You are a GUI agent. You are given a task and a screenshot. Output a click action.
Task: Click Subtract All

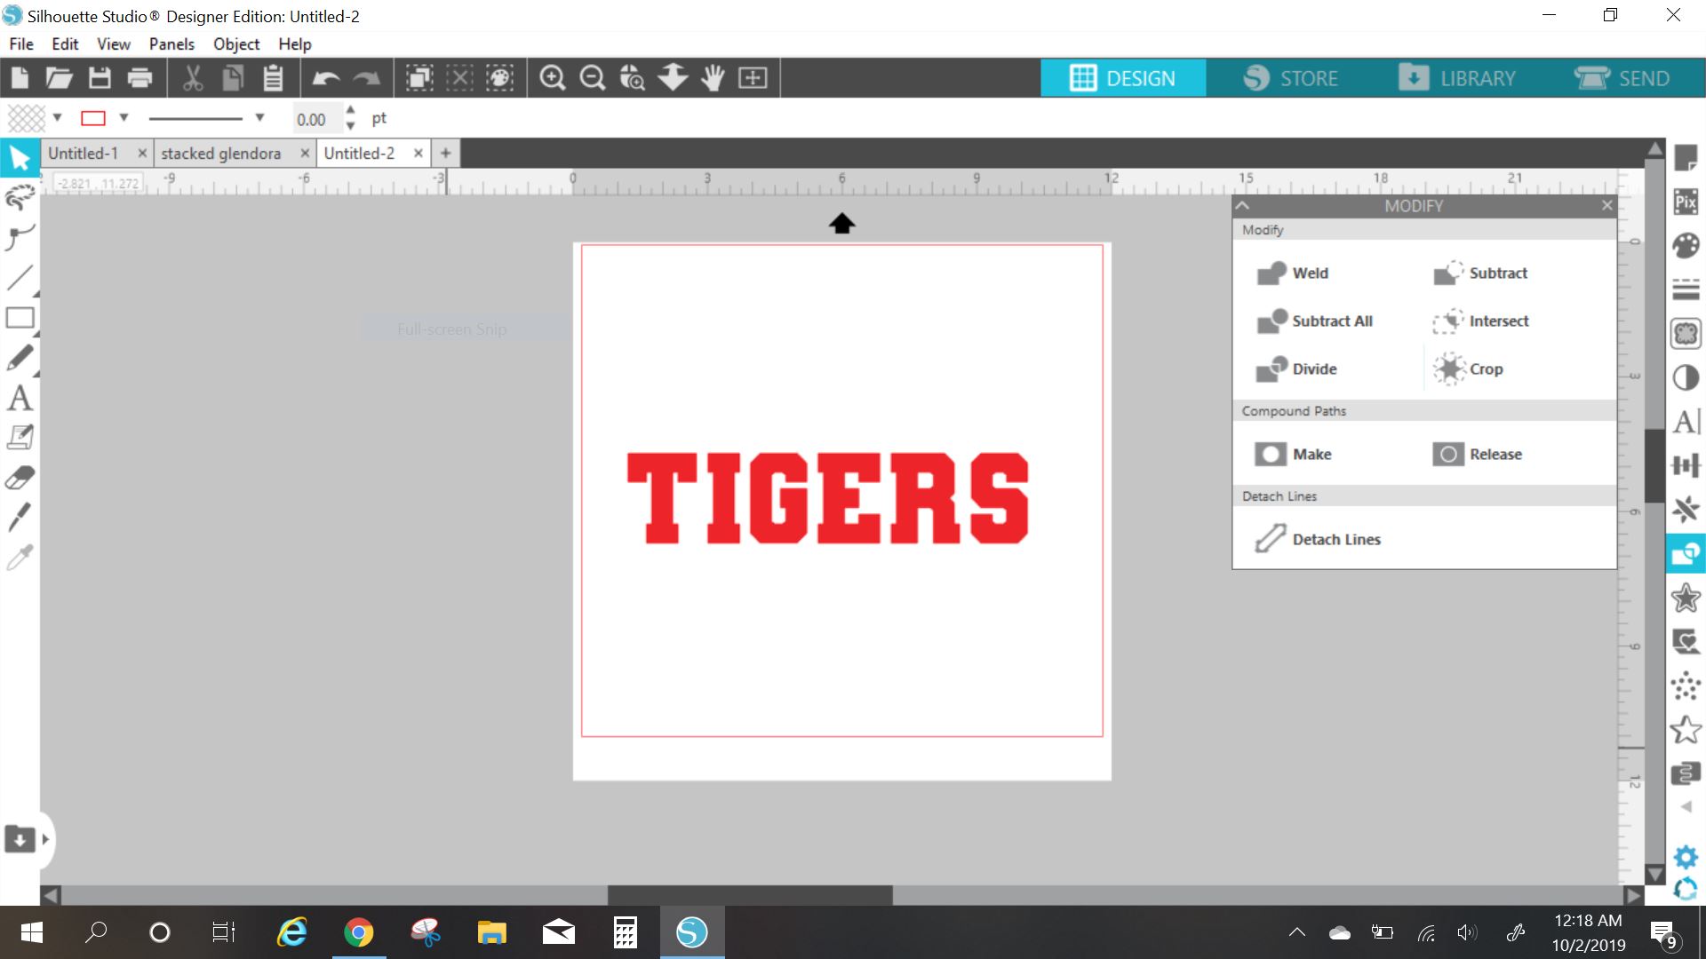(x=1314, y=321)
